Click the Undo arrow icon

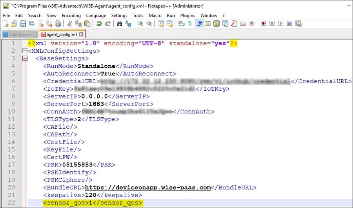[99, 24]
